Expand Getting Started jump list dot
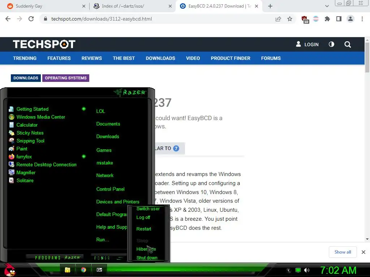 point(83,109)
